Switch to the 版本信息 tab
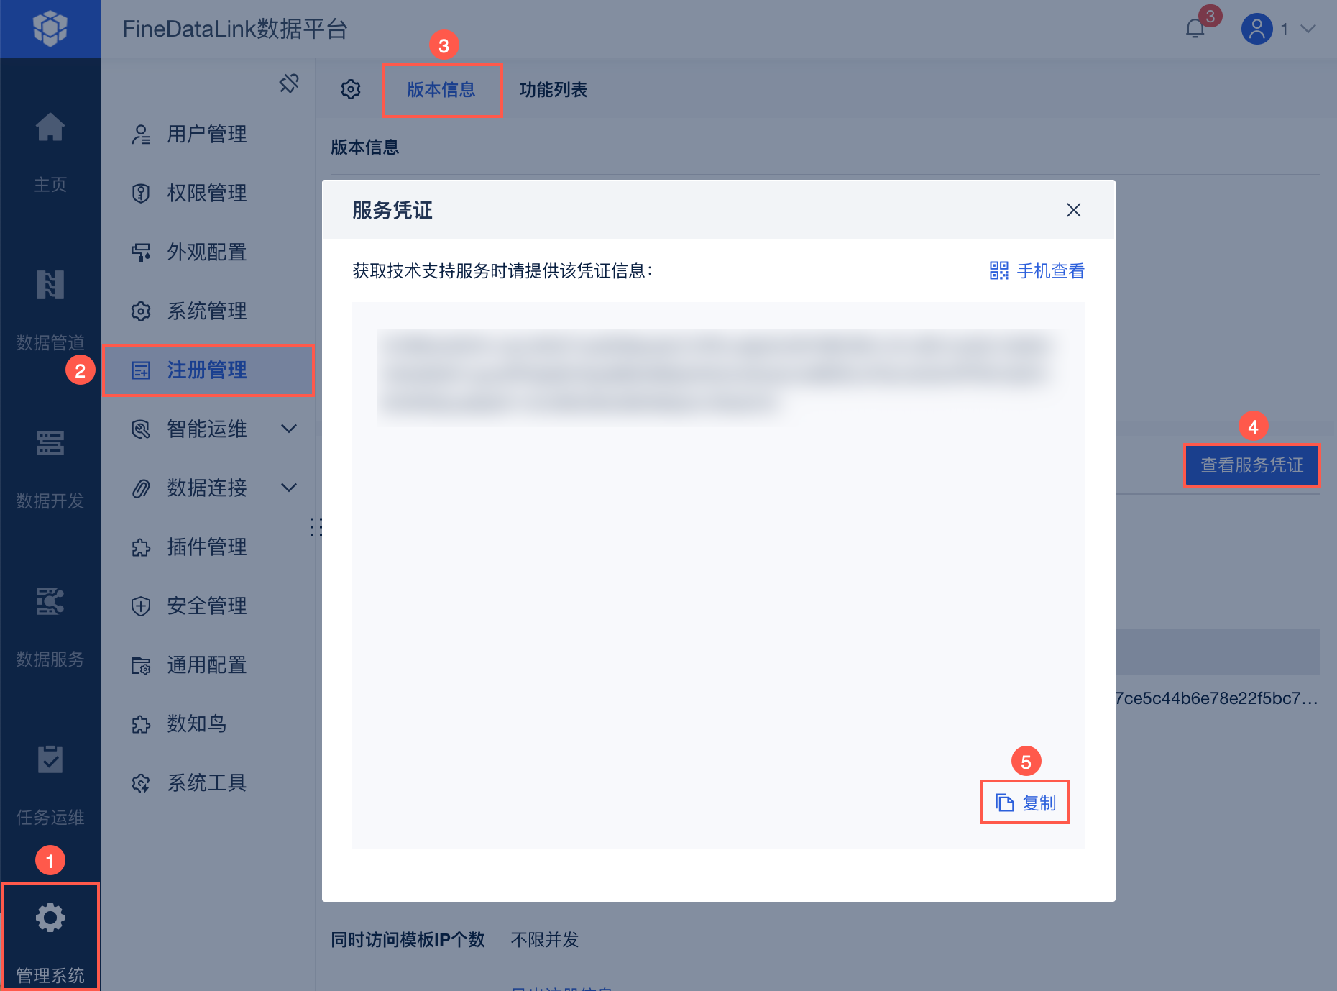1337x991 pixels. tap(441, 90)
